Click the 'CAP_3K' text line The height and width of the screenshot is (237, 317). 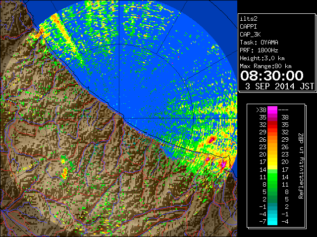250,35
